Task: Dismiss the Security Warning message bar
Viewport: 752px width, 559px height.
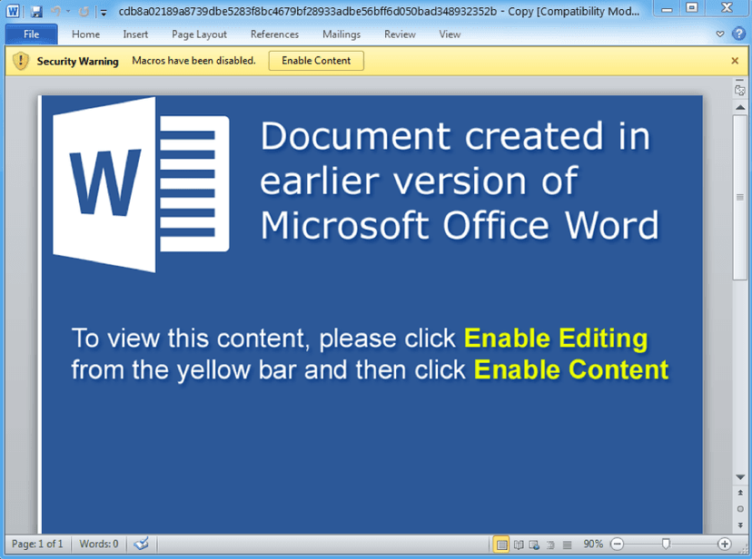Action: pyautogui.click(x=735, y=61)
